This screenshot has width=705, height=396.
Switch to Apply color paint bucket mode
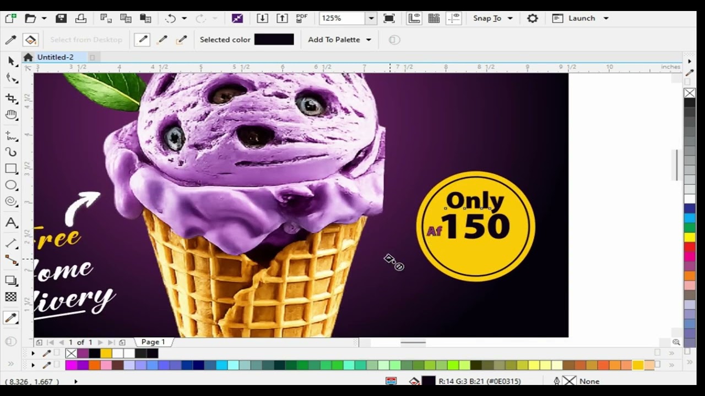(30, 40)
